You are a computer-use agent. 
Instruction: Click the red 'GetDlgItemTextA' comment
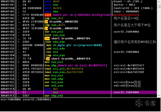(126, 15)
